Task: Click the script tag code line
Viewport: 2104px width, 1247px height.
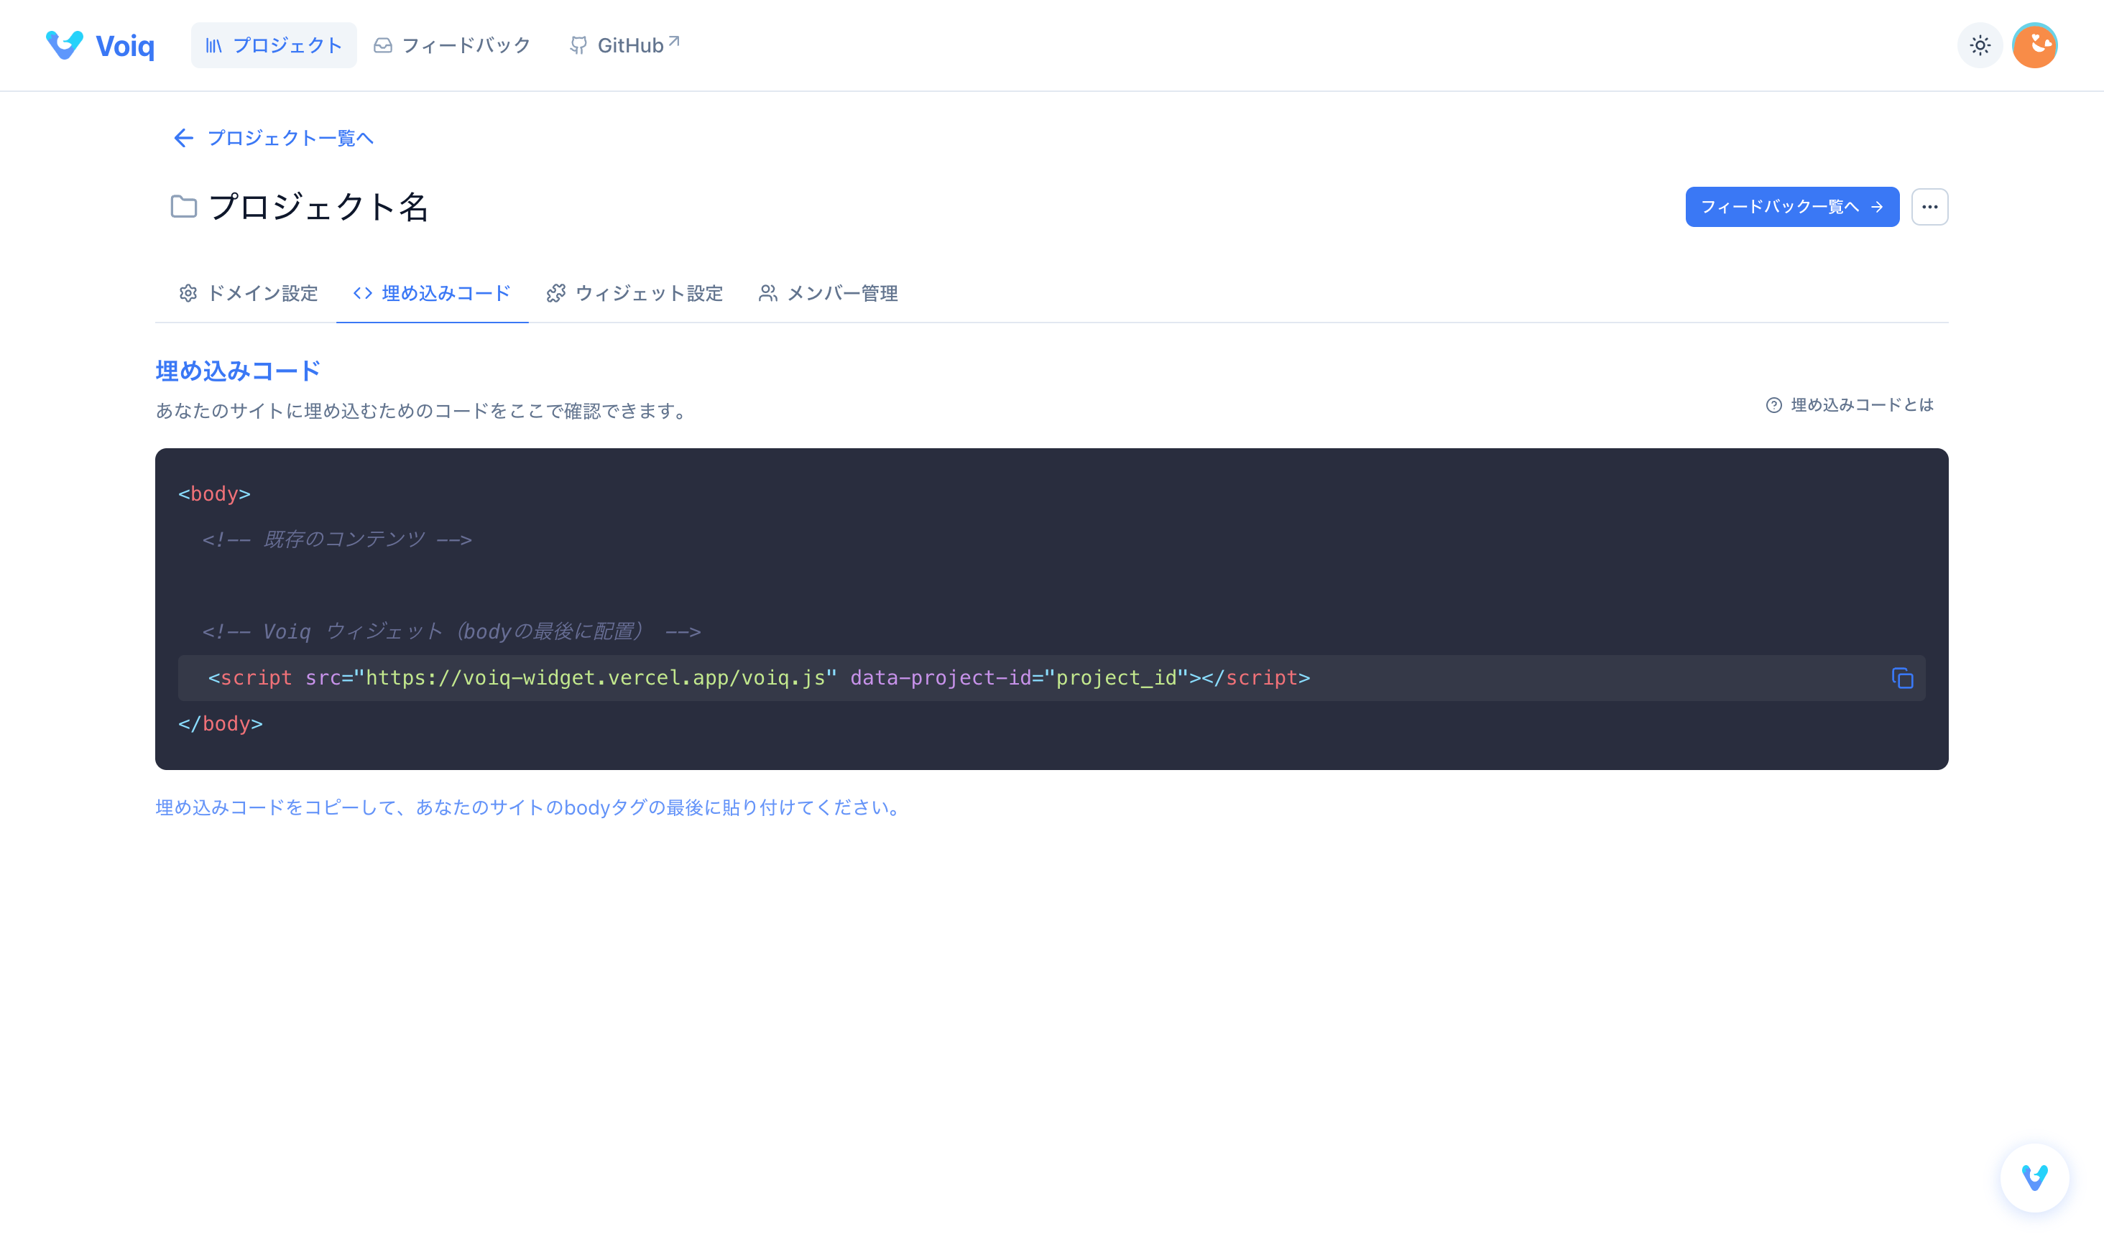Action: click(x=758, y=678)
